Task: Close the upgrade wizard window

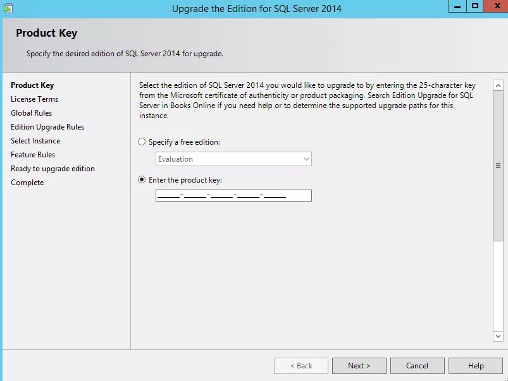Action: point(496,6)
